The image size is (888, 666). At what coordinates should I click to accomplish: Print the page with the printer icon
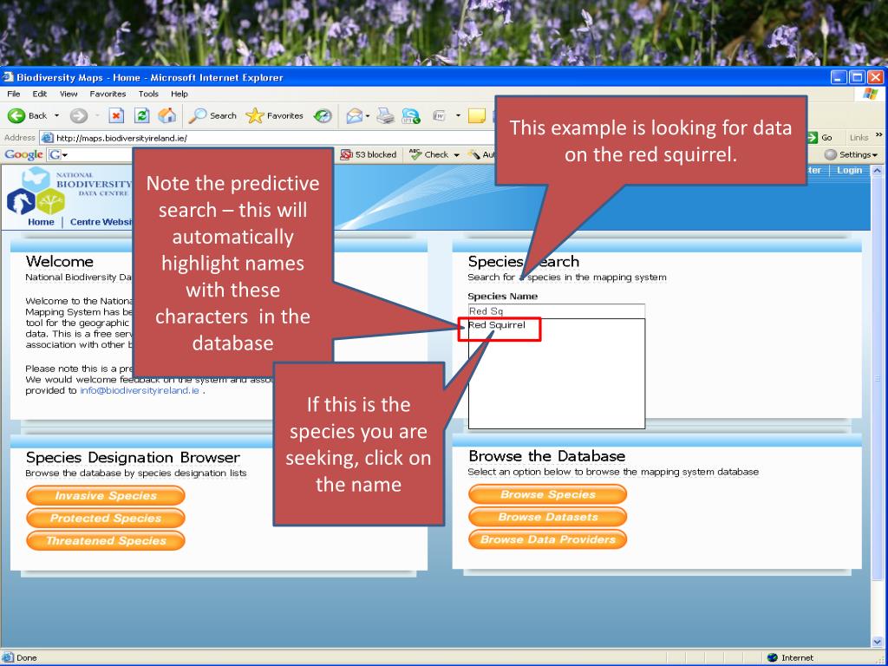tap(386, 115)
